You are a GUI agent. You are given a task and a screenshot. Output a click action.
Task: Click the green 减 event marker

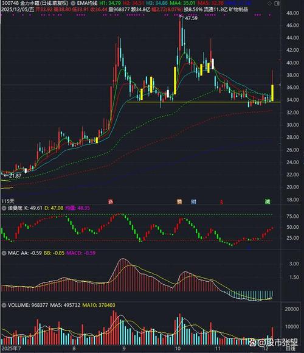(x=268, y=201)
